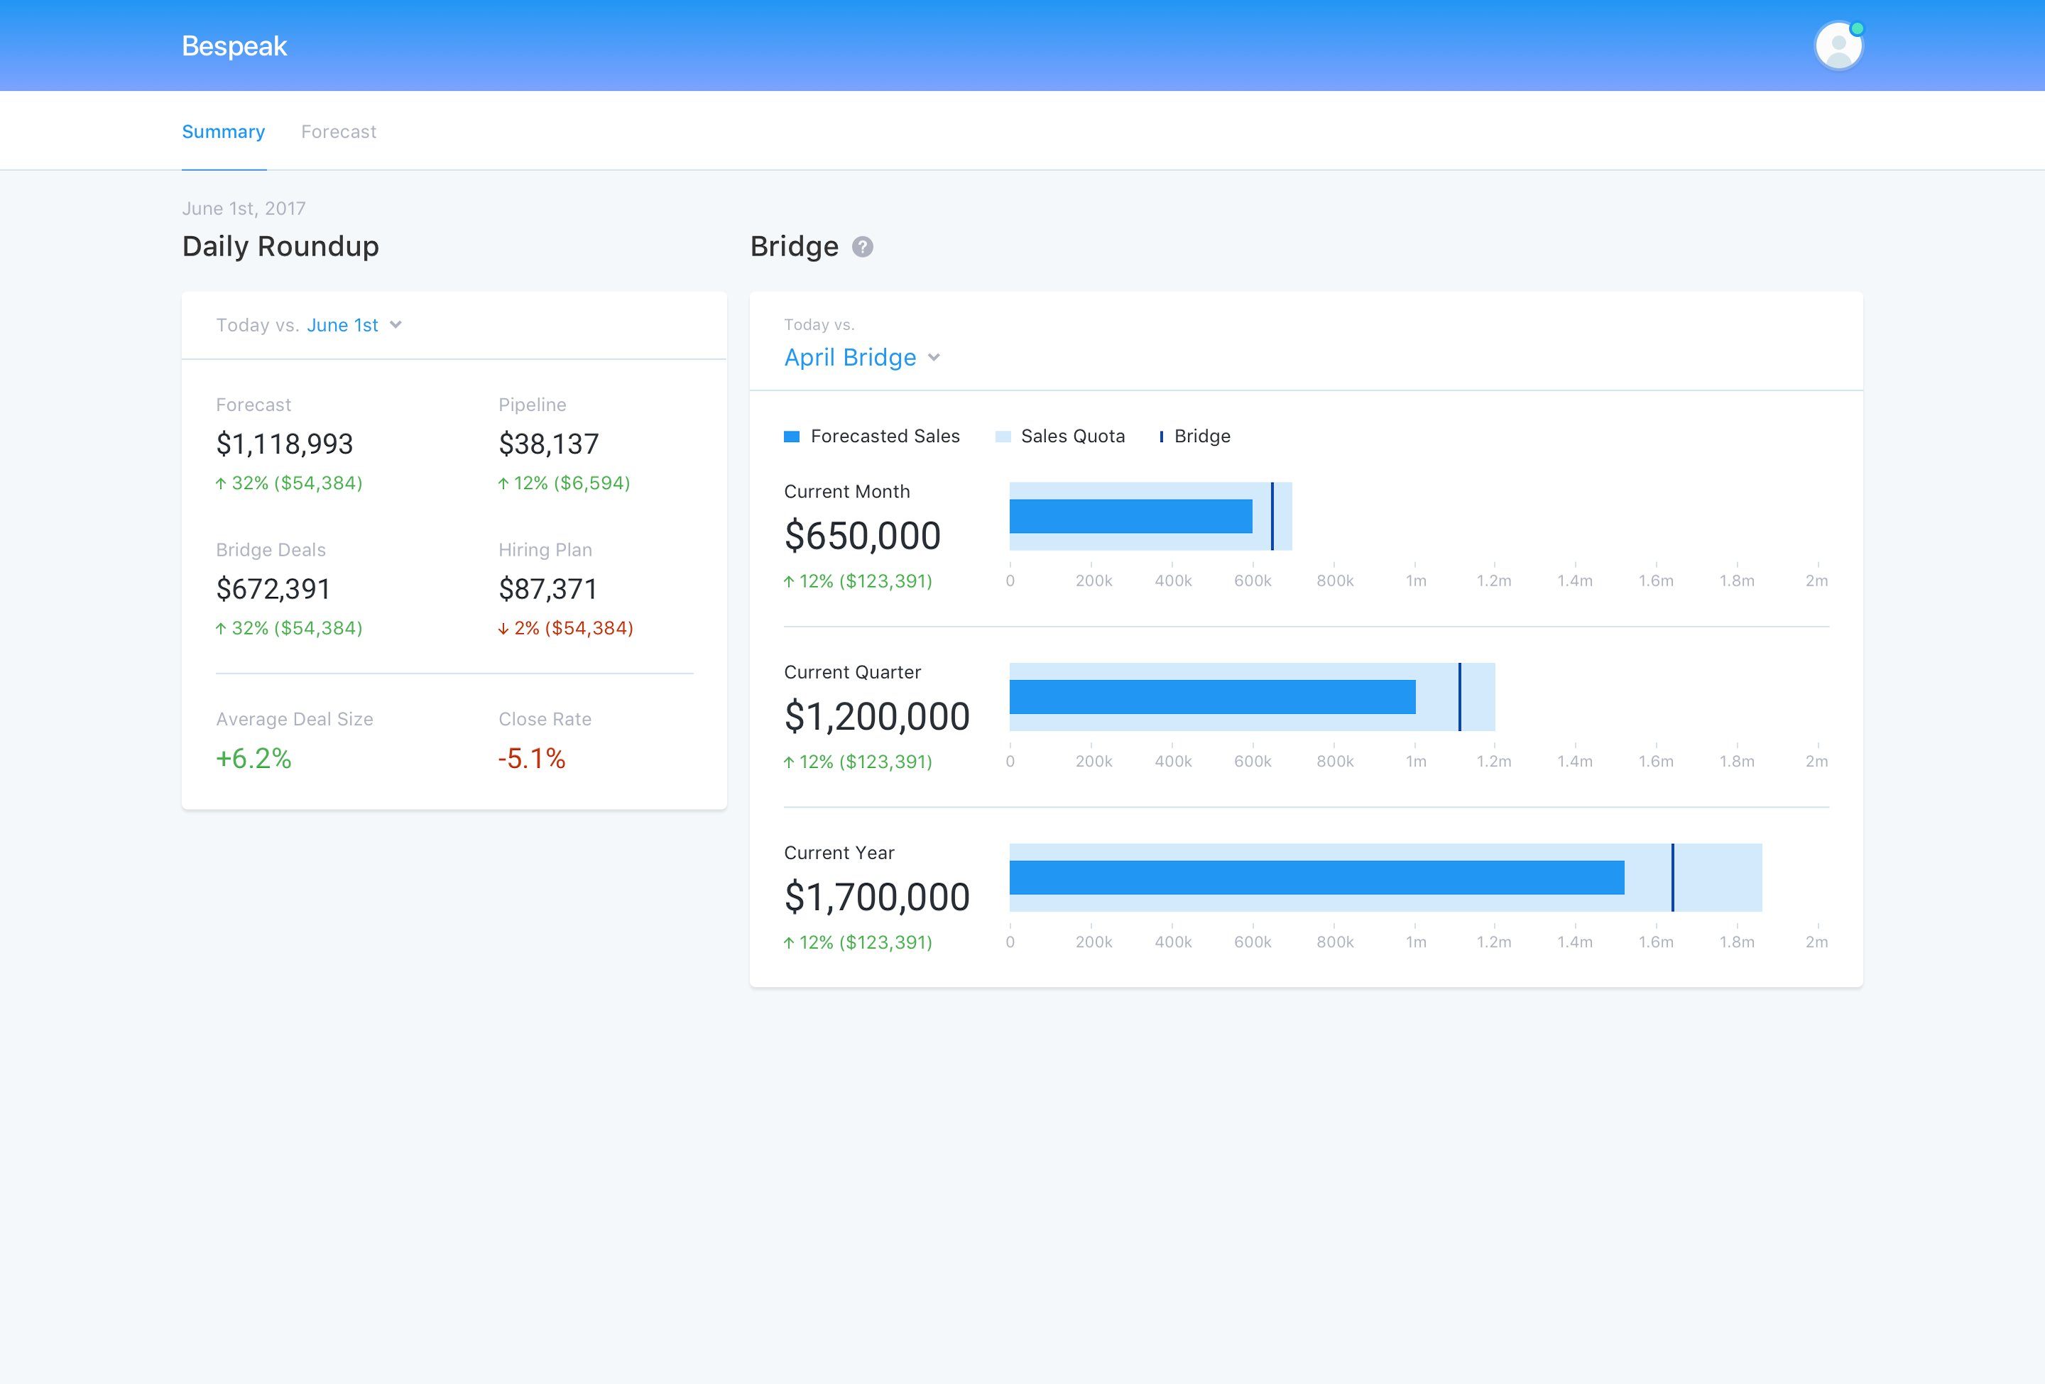Click the Pipeline green up arrow
Screen dimensions: 2045x1384
point(503,483)
